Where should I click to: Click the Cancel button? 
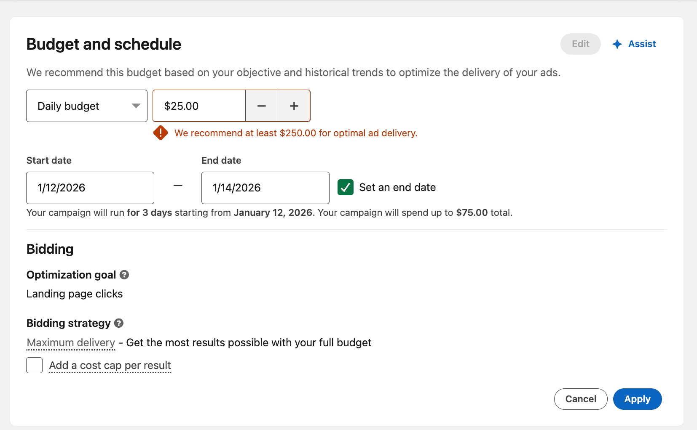pyautogui.click(x=581, y=399)
